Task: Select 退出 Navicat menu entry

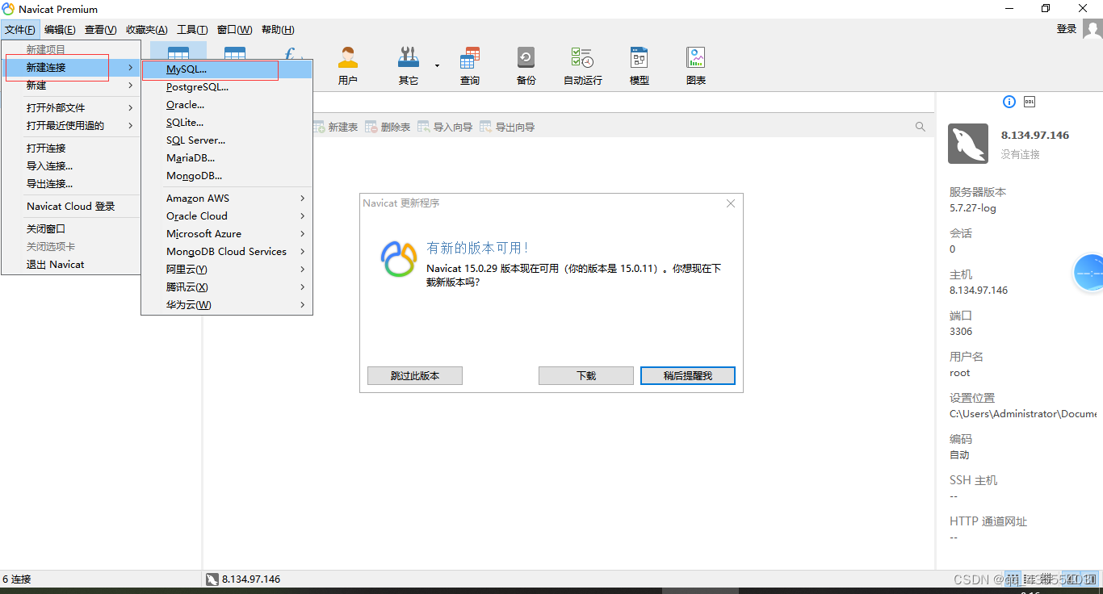Action: (71, 265)
